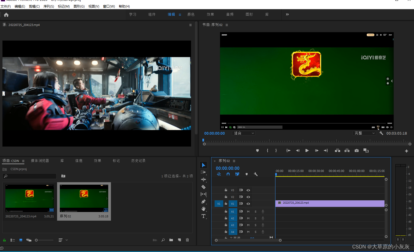This screenshot has height=252, width=414.
Task: Select the Track Select Forward tool
Action: [x=203, y=172]
